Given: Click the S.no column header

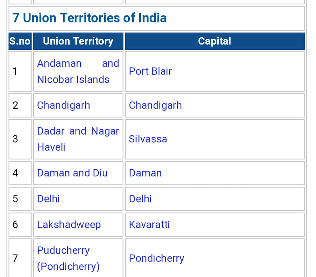Looking at the screenshot, I should (20, 41).
